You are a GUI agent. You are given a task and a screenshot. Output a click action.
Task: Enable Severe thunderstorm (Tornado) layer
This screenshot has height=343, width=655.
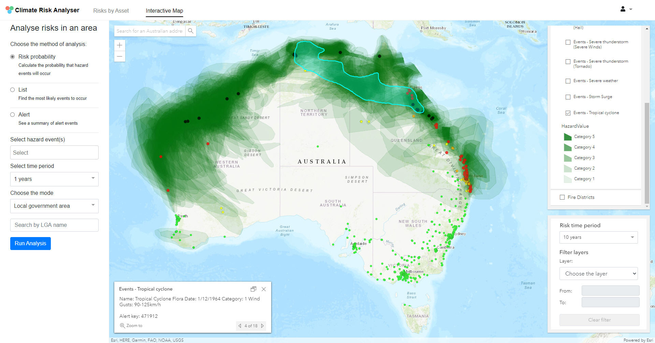pyautogui.click(x=568, y=62)
